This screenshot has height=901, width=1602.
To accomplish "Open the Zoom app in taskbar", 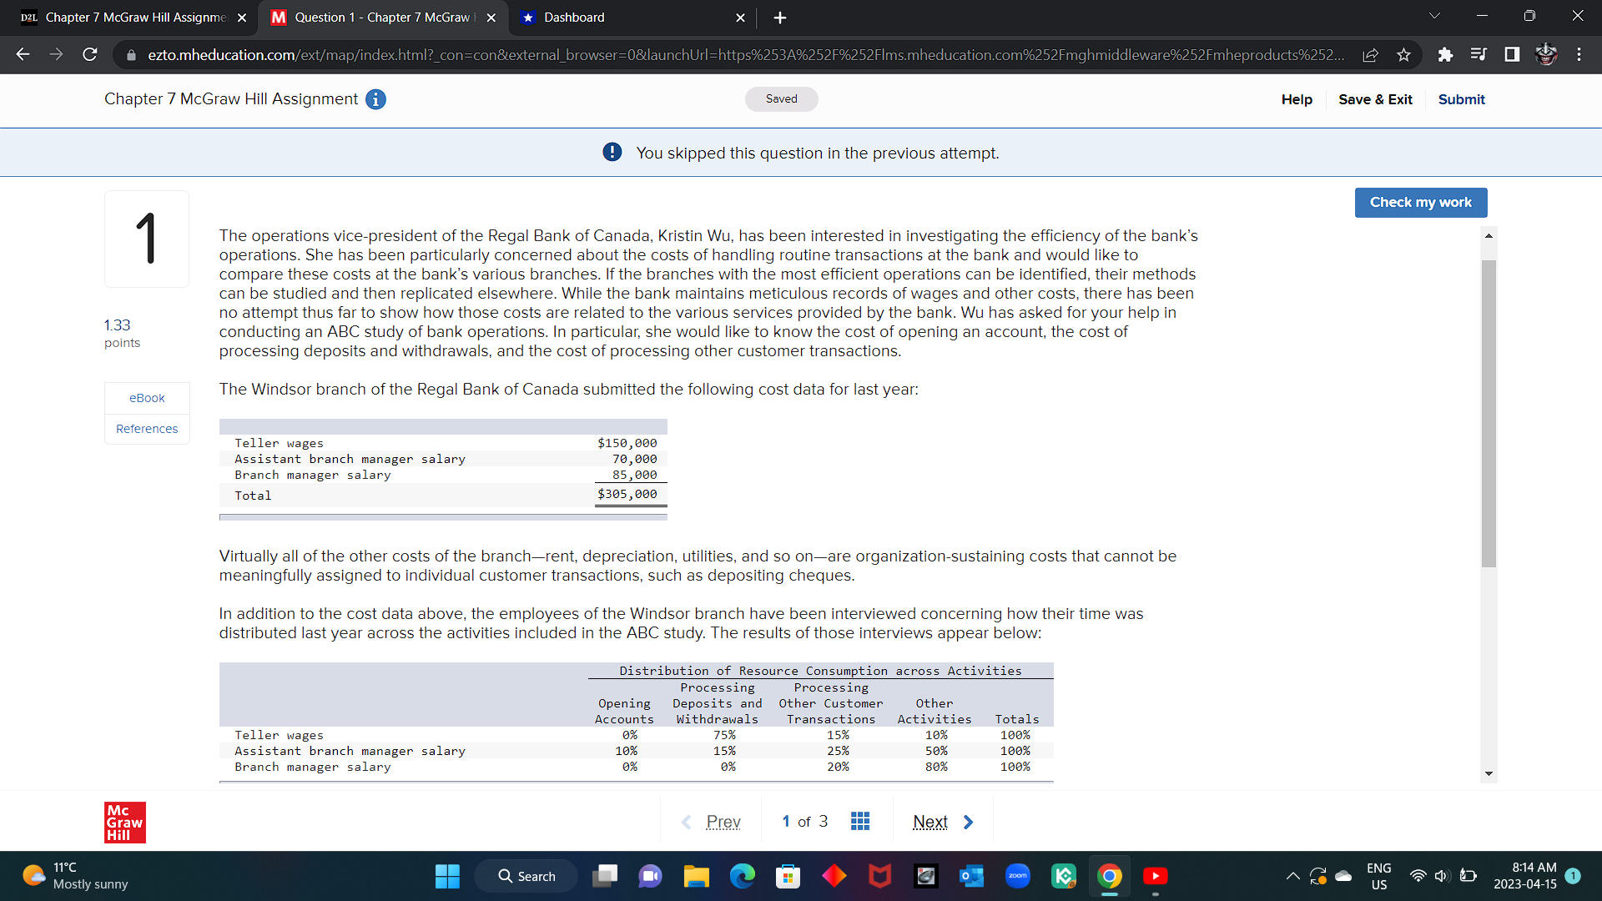I will click(1017, 876).
